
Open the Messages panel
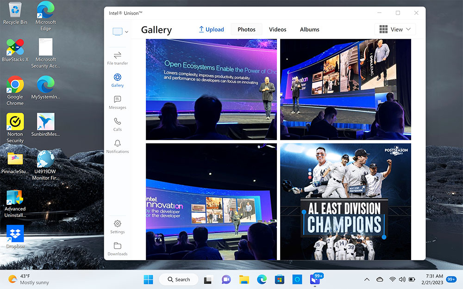pos(117,102)
